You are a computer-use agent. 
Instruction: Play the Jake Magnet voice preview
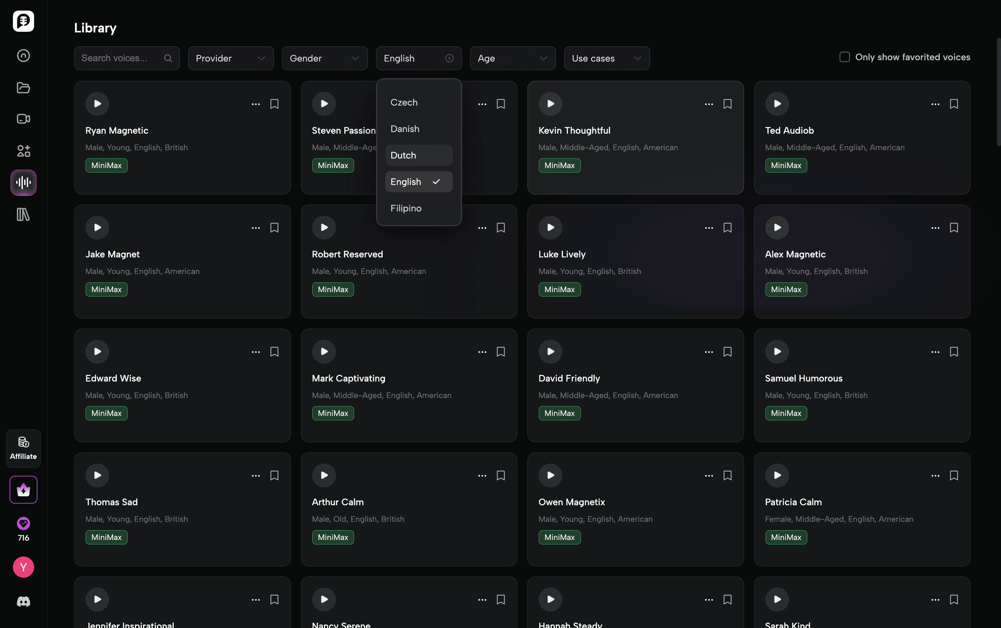pos(97,228)
